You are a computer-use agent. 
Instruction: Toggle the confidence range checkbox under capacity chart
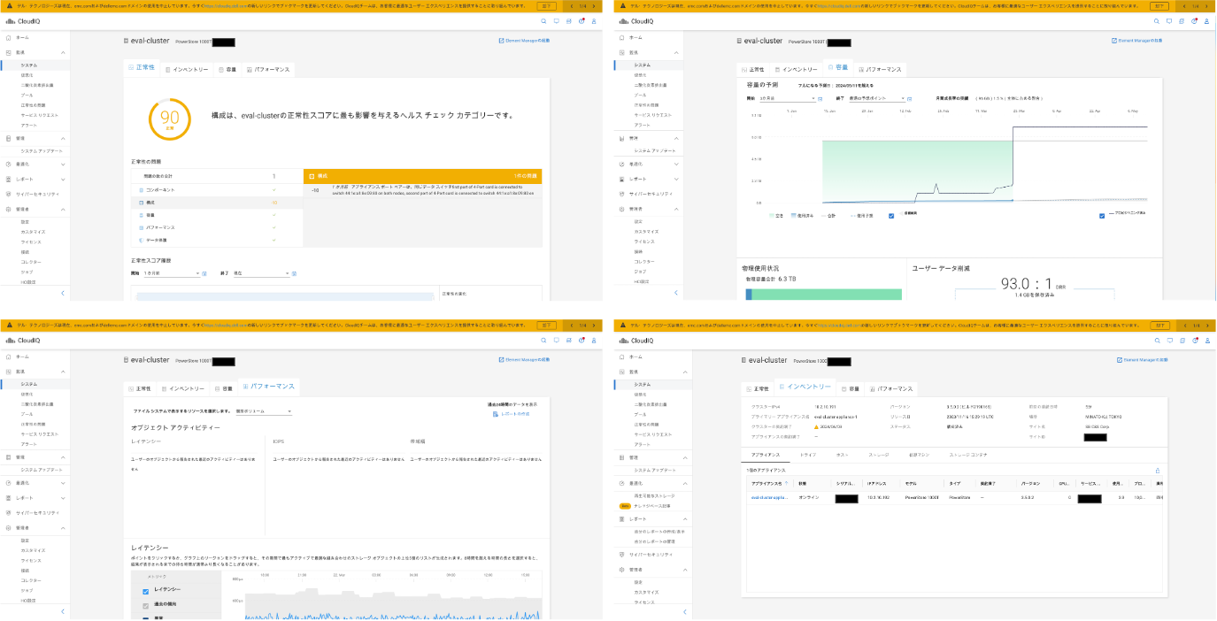pos(891,215)
